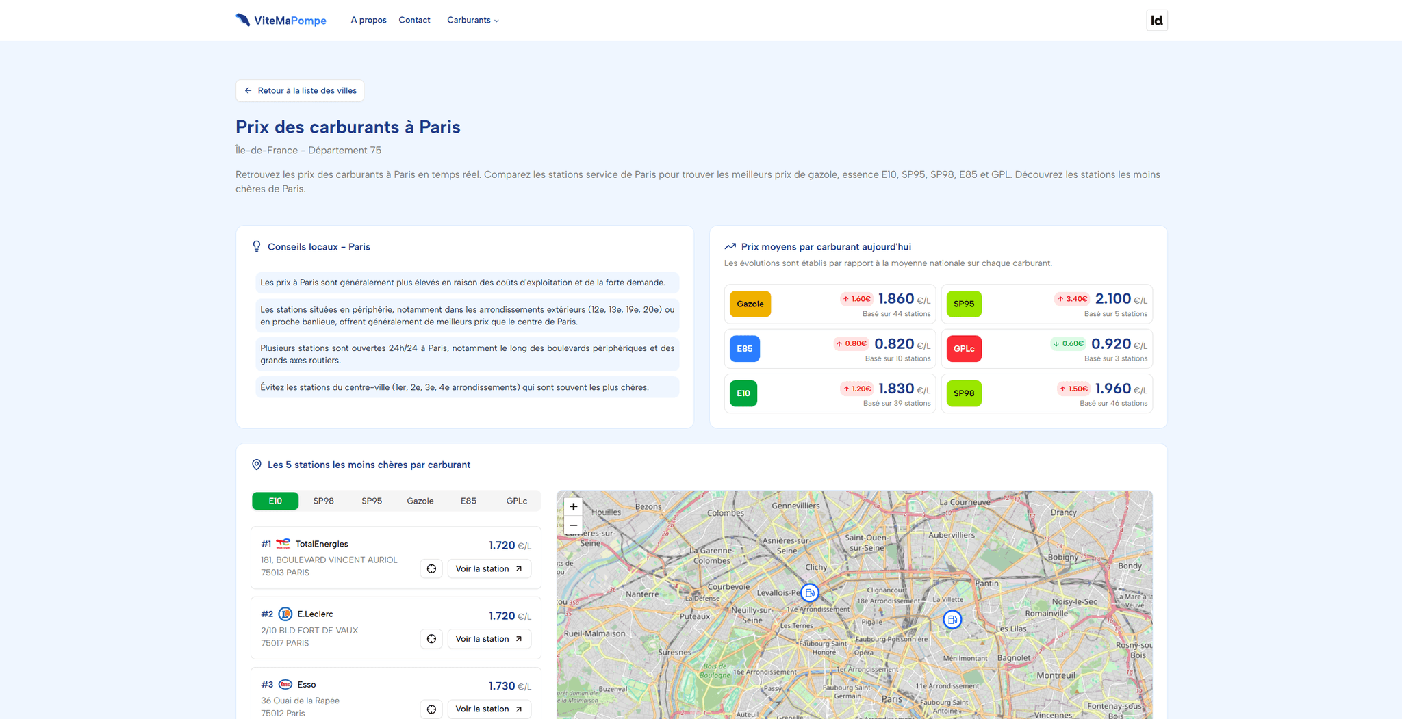Click crosshair locate icon for Esso station
1402x719 pixels.
(431, 709)
